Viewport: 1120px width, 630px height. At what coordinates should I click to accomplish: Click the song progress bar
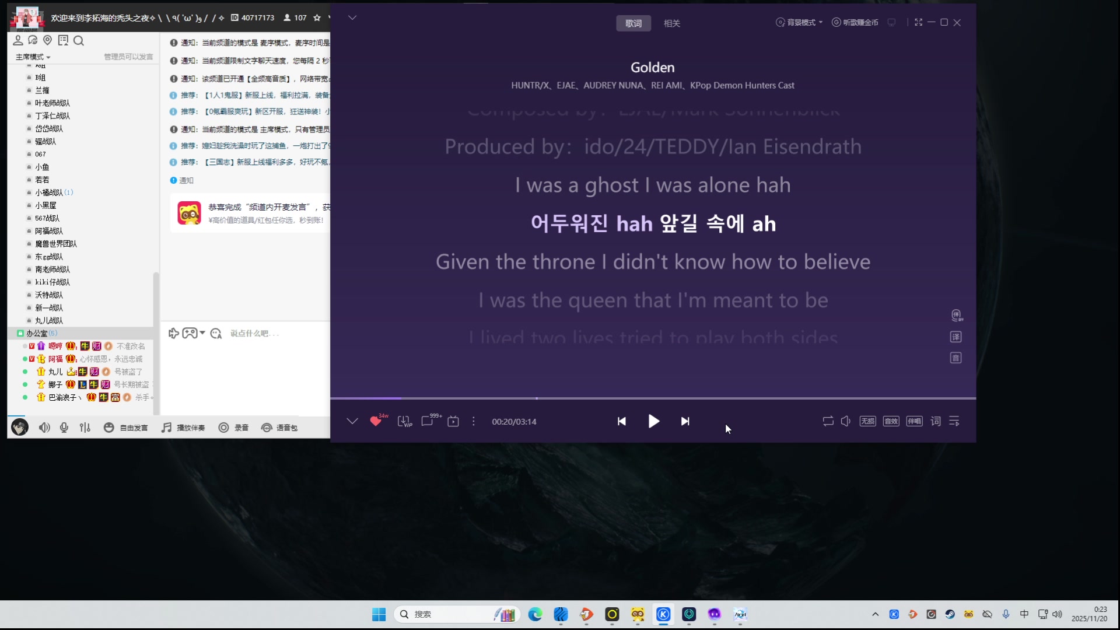click(x=653, y=398)
